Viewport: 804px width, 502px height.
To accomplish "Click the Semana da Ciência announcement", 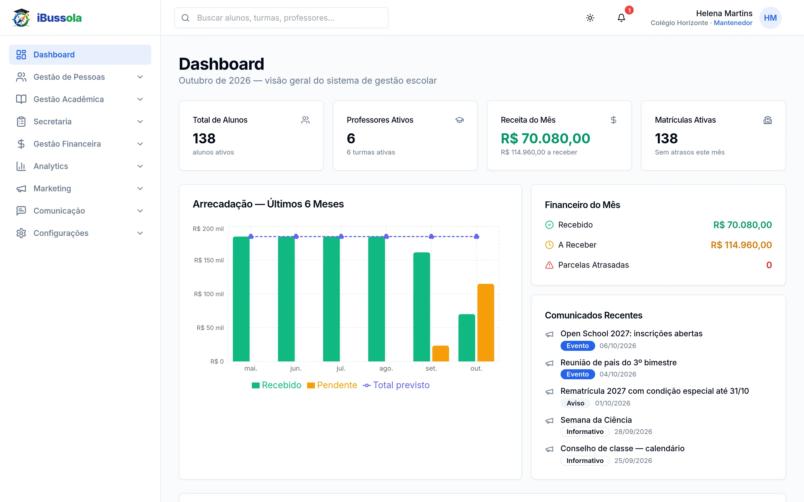I will point(596,420).
